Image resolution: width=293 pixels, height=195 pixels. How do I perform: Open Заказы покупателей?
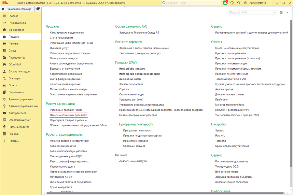[x=132, y=84]
